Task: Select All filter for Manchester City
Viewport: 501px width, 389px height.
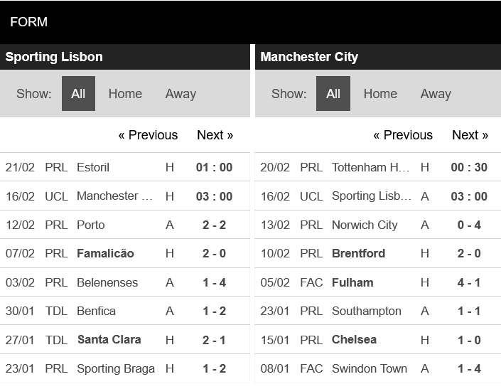Action: [x=333, y=94]
